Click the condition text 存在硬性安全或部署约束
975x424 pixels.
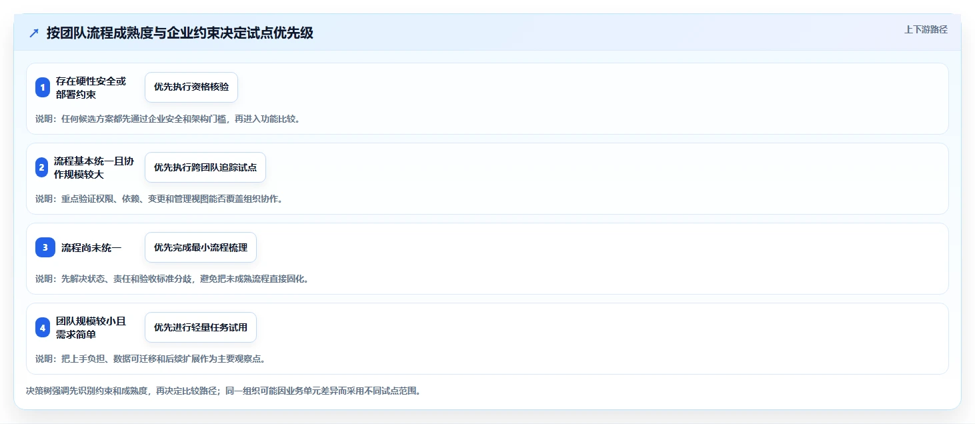[91, 87]
